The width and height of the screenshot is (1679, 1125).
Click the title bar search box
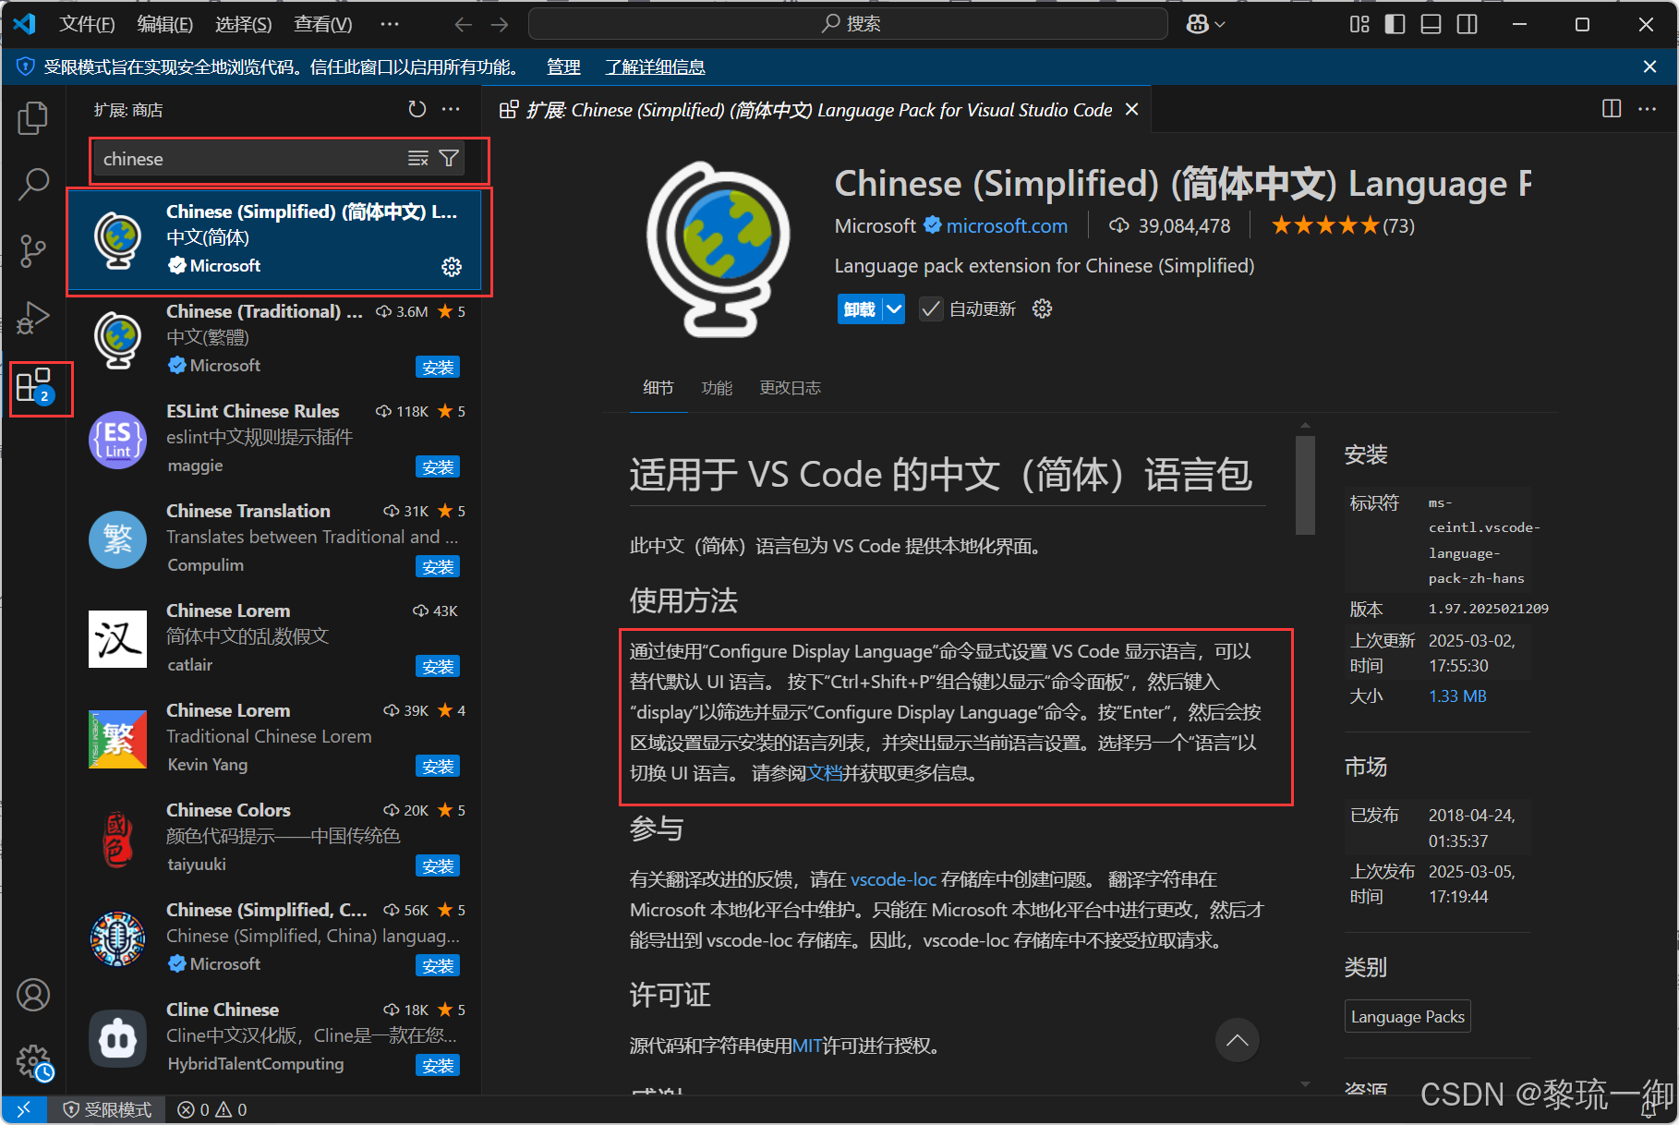pos(848,24)
